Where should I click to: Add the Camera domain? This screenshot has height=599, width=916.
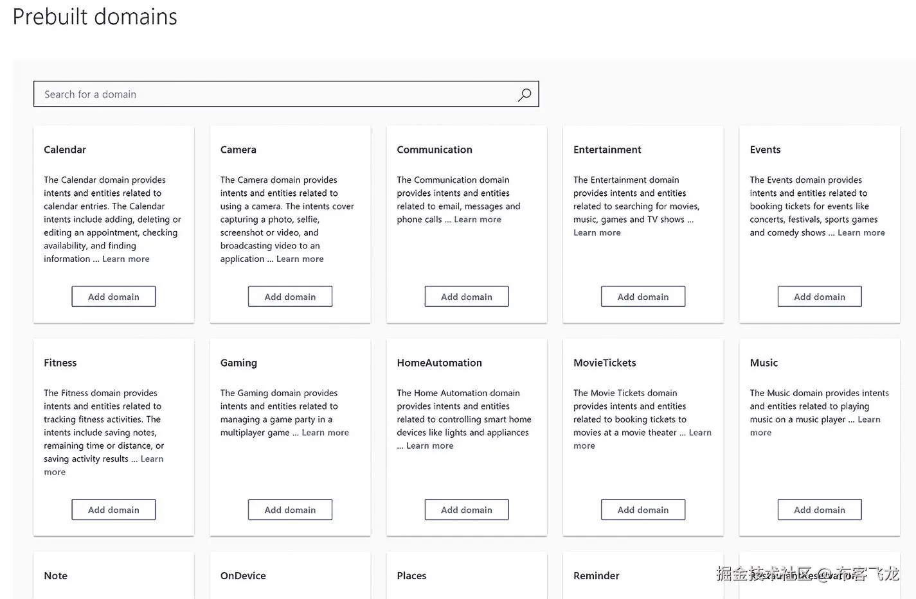pyautogui.click(x=290, y=297)
